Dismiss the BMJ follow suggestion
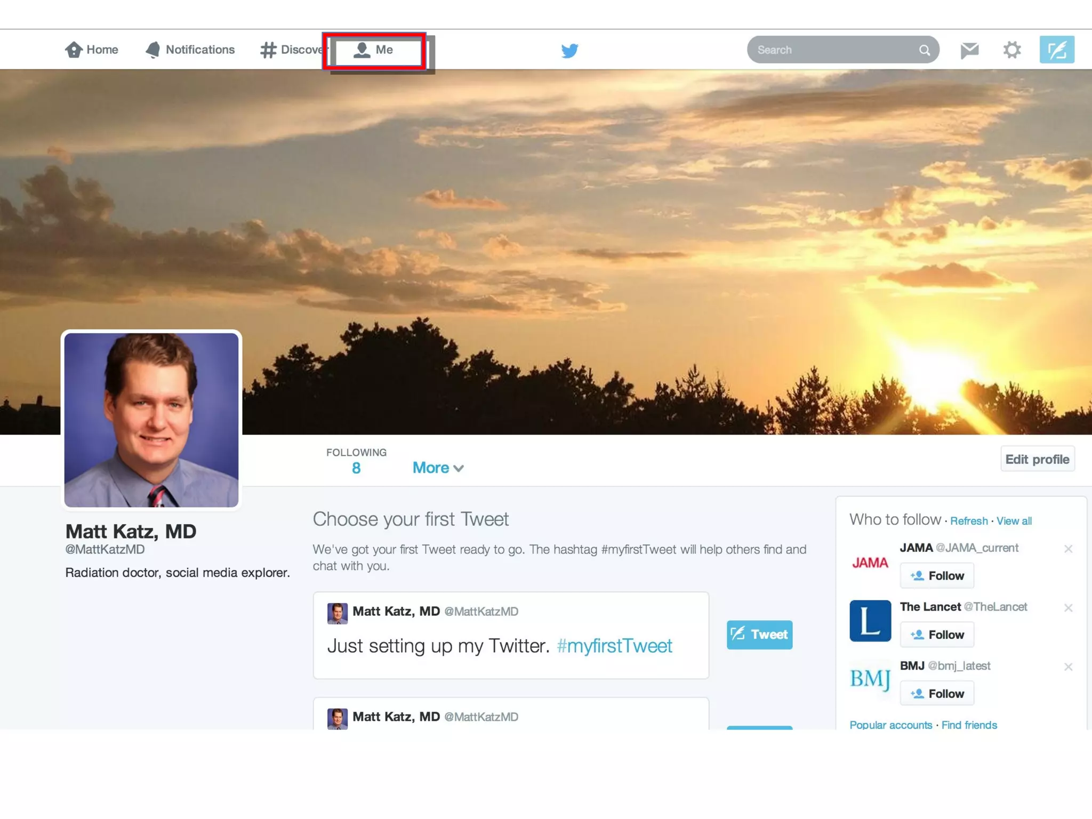 [1068, 667]
